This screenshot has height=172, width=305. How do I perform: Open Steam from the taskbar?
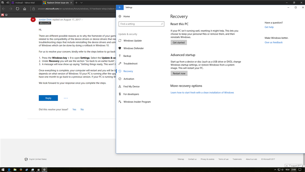coord(27,170)
